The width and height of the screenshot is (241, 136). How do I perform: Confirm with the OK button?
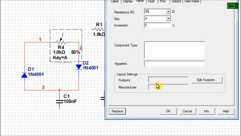168,111
